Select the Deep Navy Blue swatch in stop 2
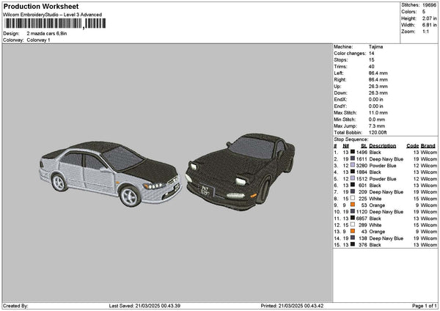 pyautogui.click(x=353, y=158)
